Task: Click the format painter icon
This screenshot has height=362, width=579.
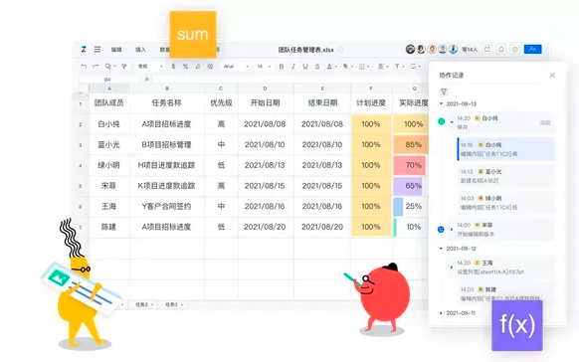Action: coord(123,67)
